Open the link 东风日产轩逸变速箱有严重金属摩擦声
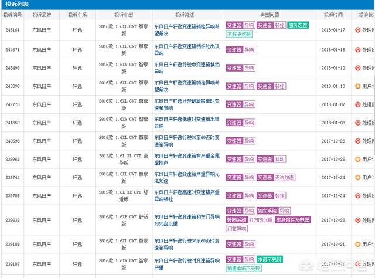 click(x=187, y=159)
